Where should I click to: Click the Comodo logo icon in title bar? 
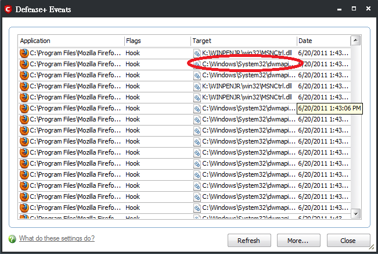tap(9, 9)
